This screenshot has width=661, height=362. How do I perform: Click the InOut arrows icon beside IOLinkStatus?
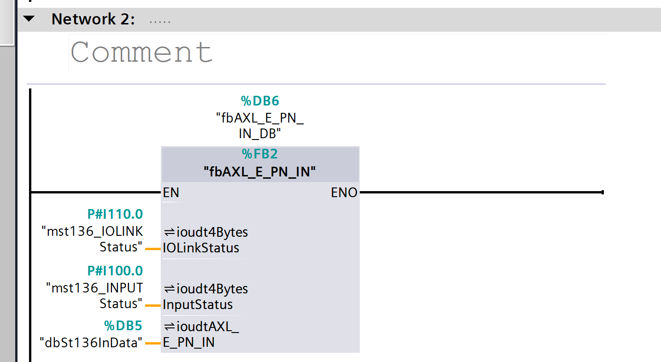(x=170, y=232)
